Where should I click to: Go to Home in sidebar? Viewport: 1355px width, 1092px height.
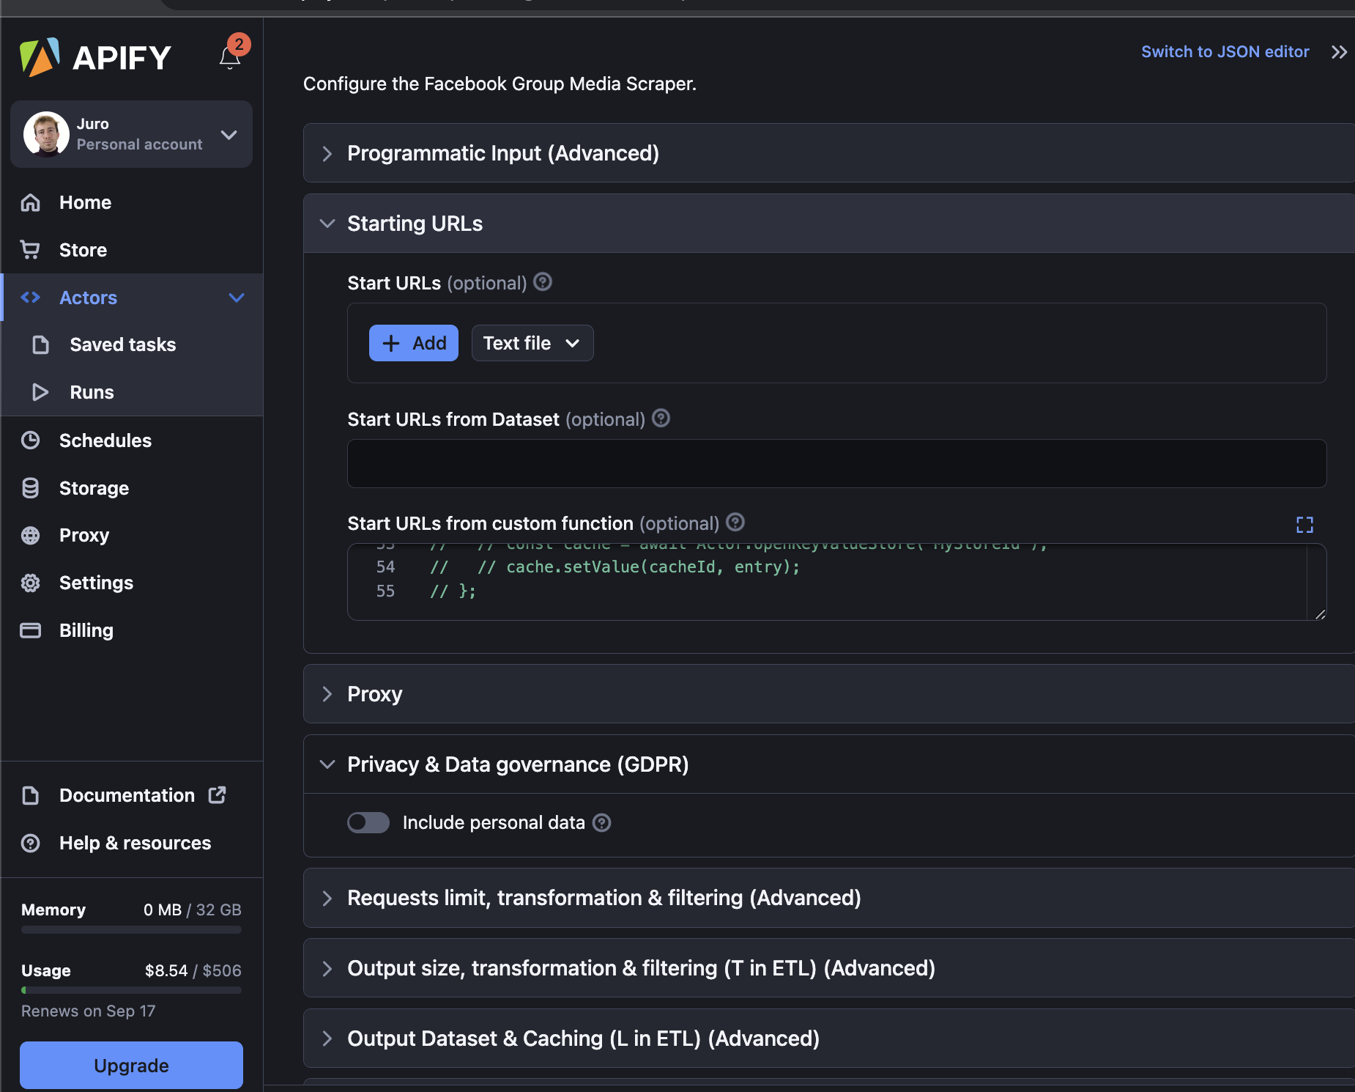click(x=86, y=202)
